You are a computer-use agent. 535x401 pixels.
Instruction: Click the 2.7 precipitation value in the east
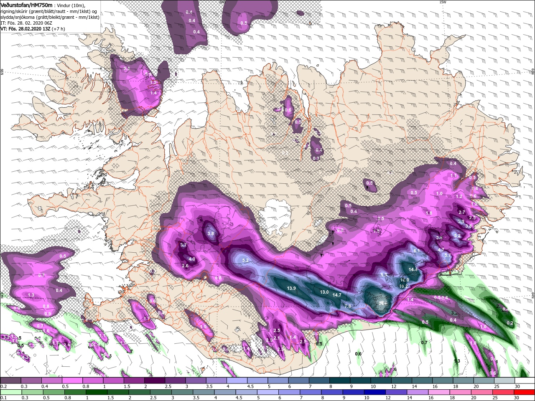click(x=462, y=212)
